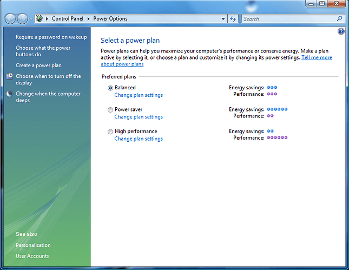The image size is (349, 270).
Task: Click inside the Search input box
Action: point(287,19)
